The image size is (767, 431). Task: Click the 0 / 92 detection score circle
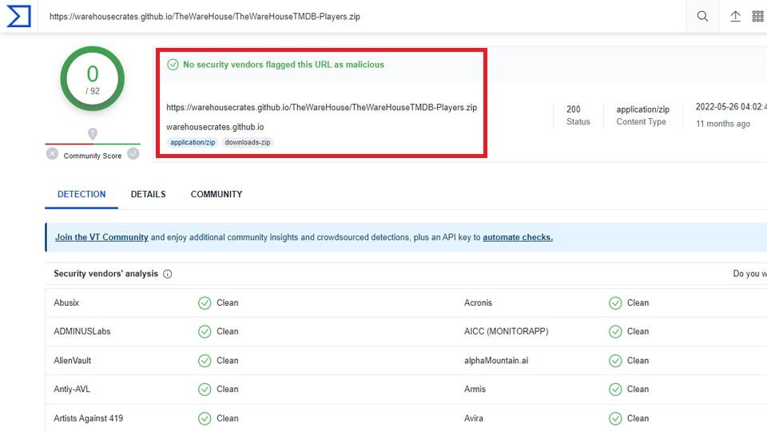[x=93, y=79]
